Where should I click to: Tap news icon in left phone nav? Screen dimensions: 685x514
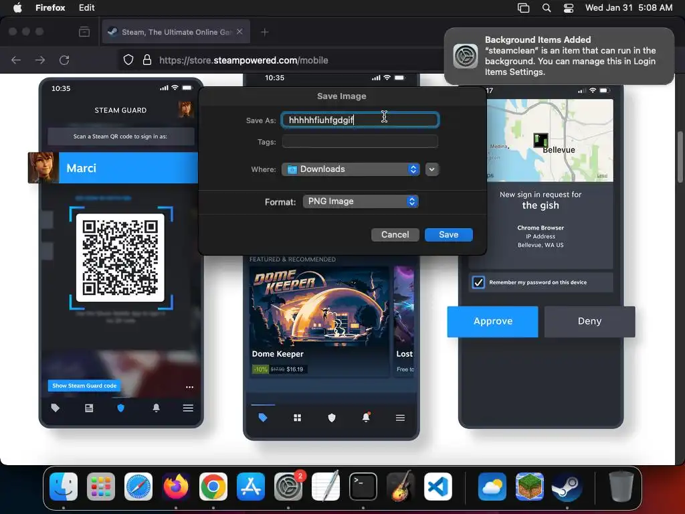click(89, 408)
